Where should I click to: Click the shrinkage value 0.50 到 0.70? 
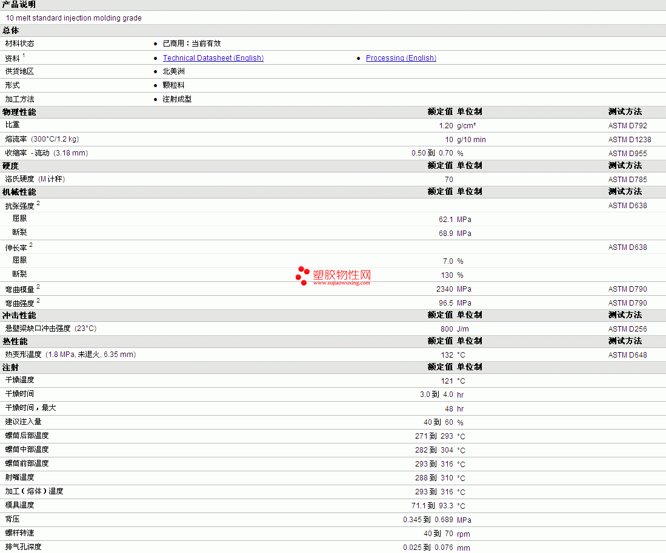(432, 153)
